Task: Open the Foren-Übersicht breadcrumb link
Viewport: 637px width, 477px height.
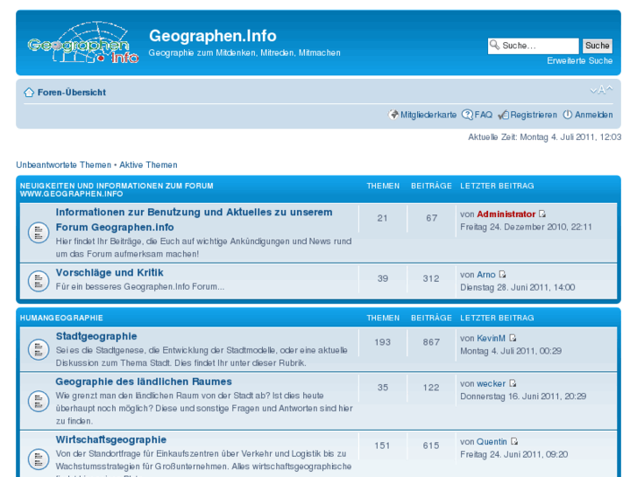Action: click(72, 93)
